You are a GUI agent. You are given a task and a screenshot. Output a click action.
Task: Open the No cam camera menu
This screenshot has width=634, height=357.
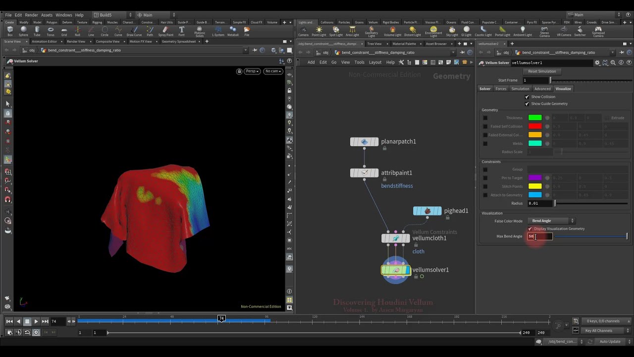click(x=273, y=71)
